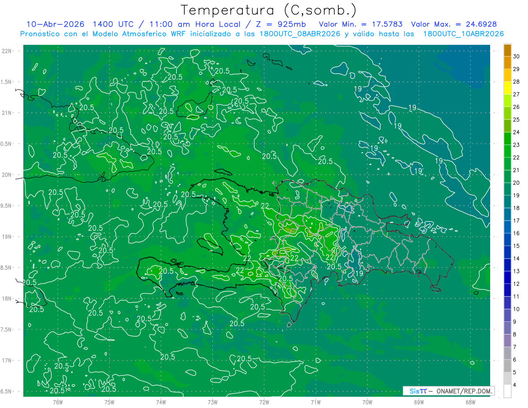Pick the dark blue swatch between 12 and 13
The width and height of the screenshot is (528, 408).
(507, 278)
